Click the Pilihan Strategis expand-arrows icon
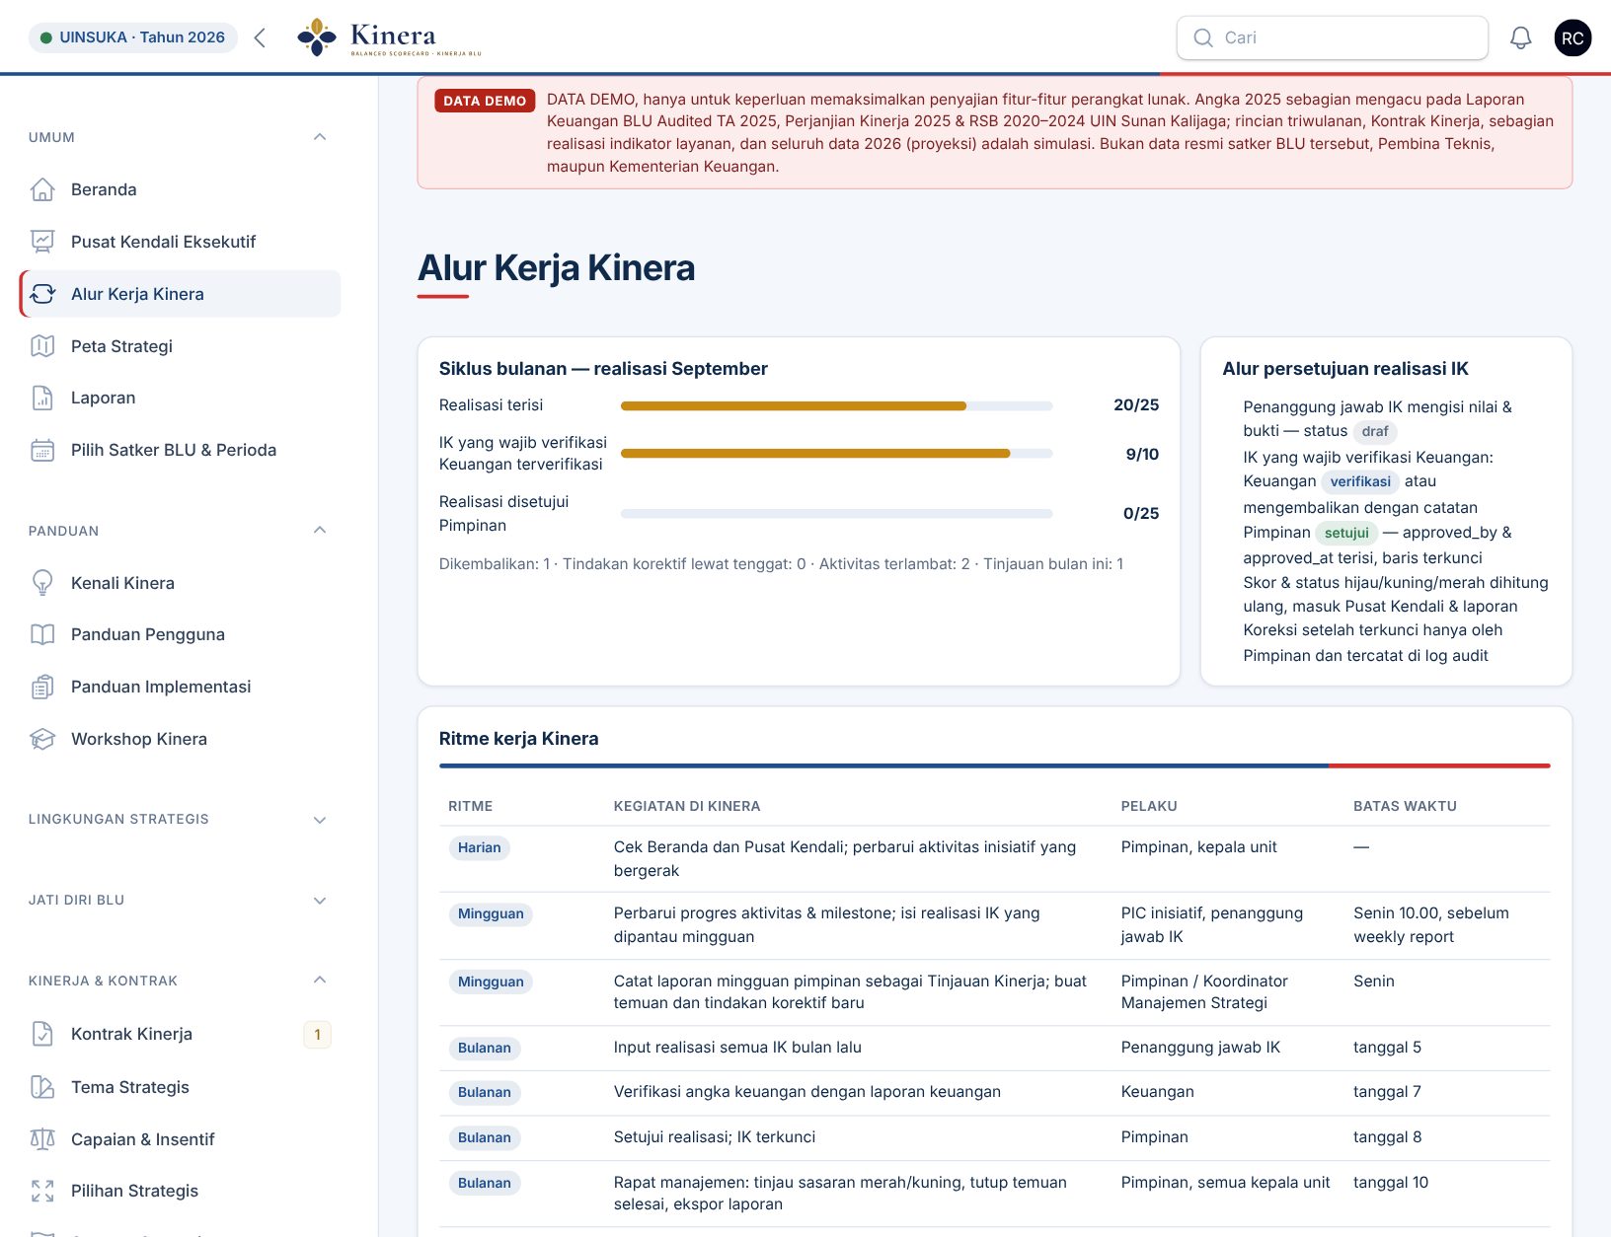Viewport: 1611px width, 1237px height. click(x=42, y=1191)
